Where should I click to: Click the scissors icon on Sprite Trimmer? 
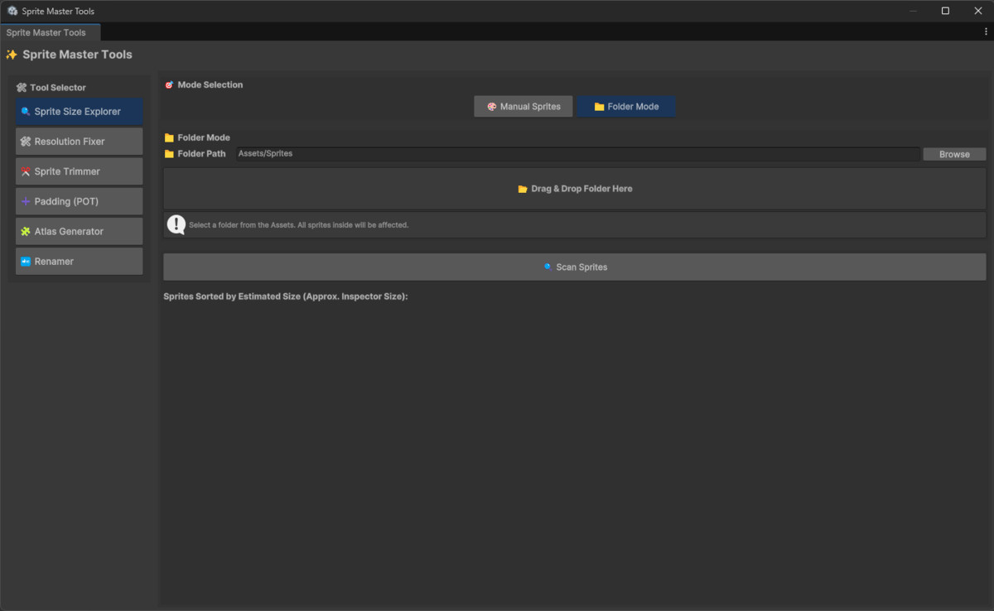tap(26, 171)
